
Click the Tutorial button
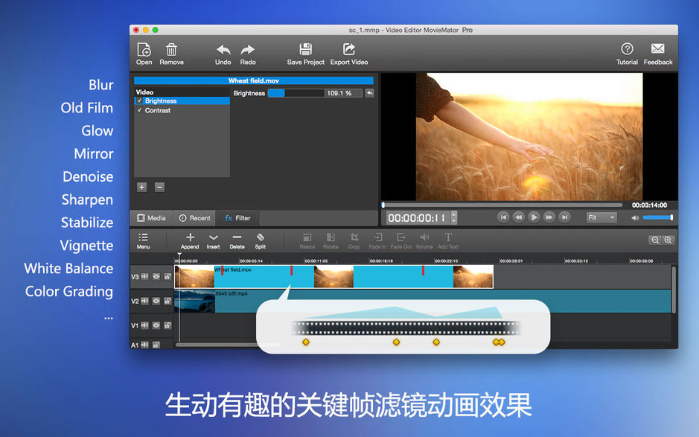(x=627, y=51)
